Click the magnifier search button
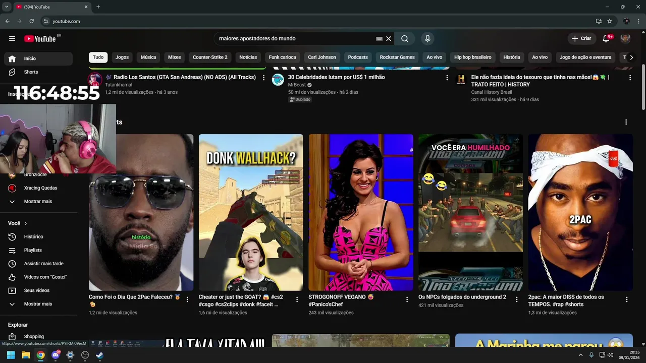Screen dimensions: 646x363 pos(405,39)
